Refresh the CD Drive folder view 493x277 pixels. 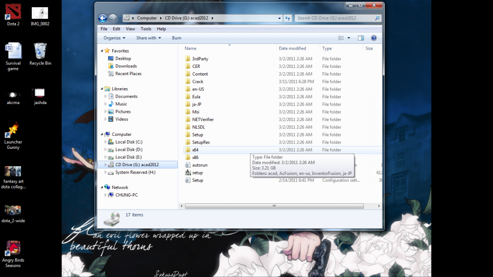pos(288,18)
